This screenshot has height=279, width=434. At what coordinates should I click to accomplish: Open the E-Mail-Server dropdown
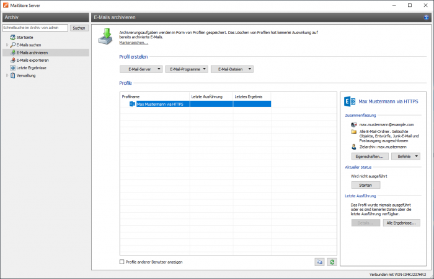141,69
